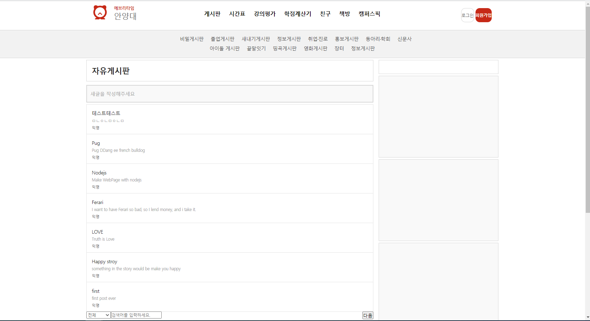Open the 비밀게시판 board link
This screenshot has height=321, width=590.
click(x=191, y=39)
